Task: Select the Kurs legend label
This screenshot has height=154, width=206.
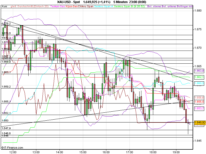Action: coord(4,7)
